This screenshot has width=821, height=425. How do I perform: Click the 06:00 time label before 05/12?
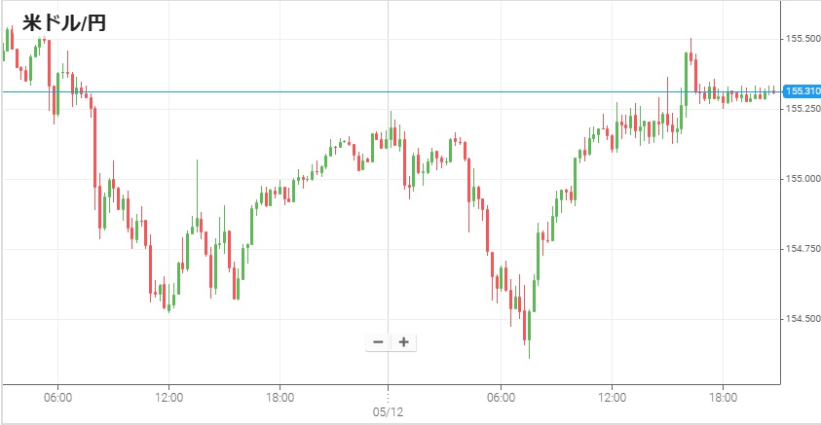pyautogui.click(x=57, y=397)
